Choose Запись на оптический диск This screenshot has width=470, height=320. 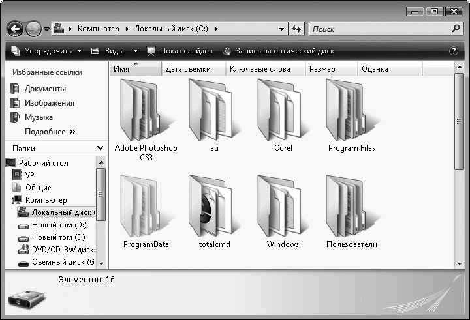coord(279,51)
